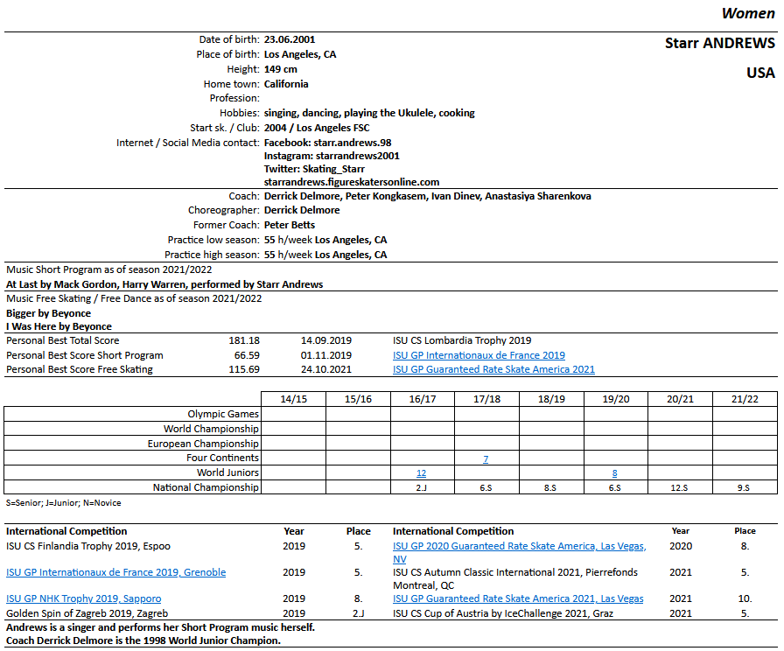Screen dimensions: 784x651
Task: Click the 'European Championship' row label
Action: click(203, 444)
